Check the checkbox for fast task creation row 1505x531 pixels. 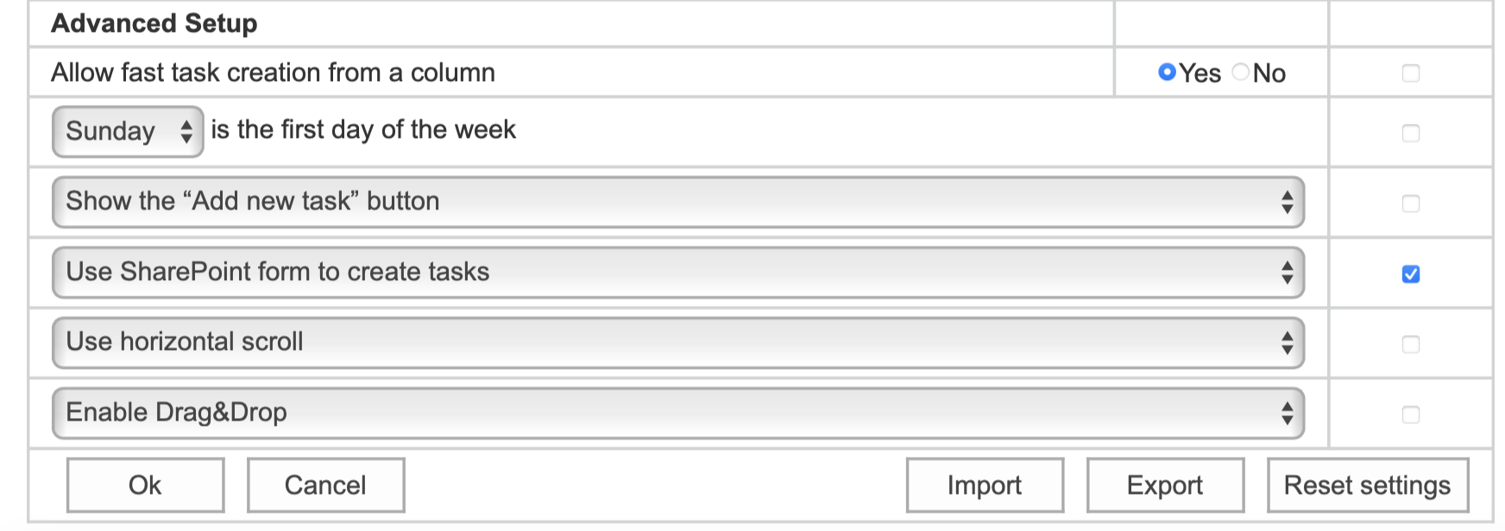coord(1411,73)
